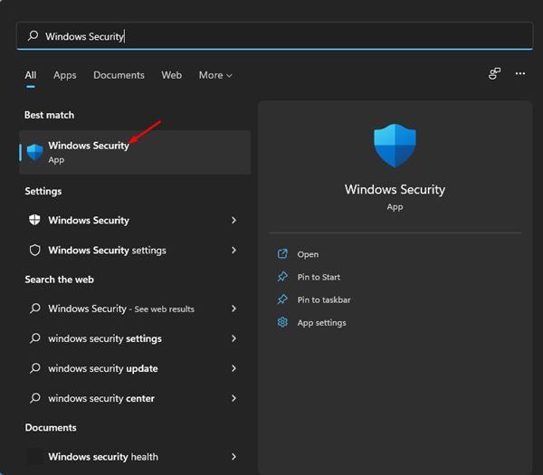Choose Pin to taskbar option
543x475 pixels.
click(324, 299)
